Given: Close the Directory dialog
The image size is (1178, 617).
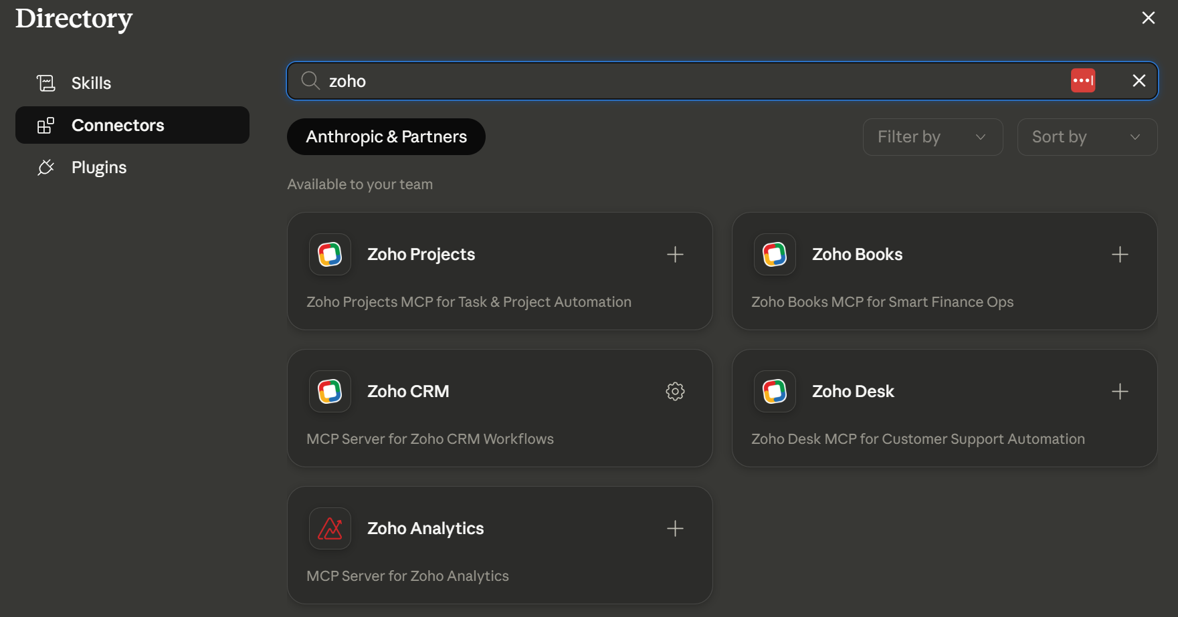Looking at the screenshot, I should click(1149, 18).
